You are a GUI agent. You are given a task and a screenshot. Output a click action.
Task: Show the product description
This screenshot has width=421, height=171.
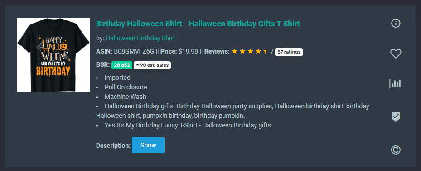pos(148,145)
